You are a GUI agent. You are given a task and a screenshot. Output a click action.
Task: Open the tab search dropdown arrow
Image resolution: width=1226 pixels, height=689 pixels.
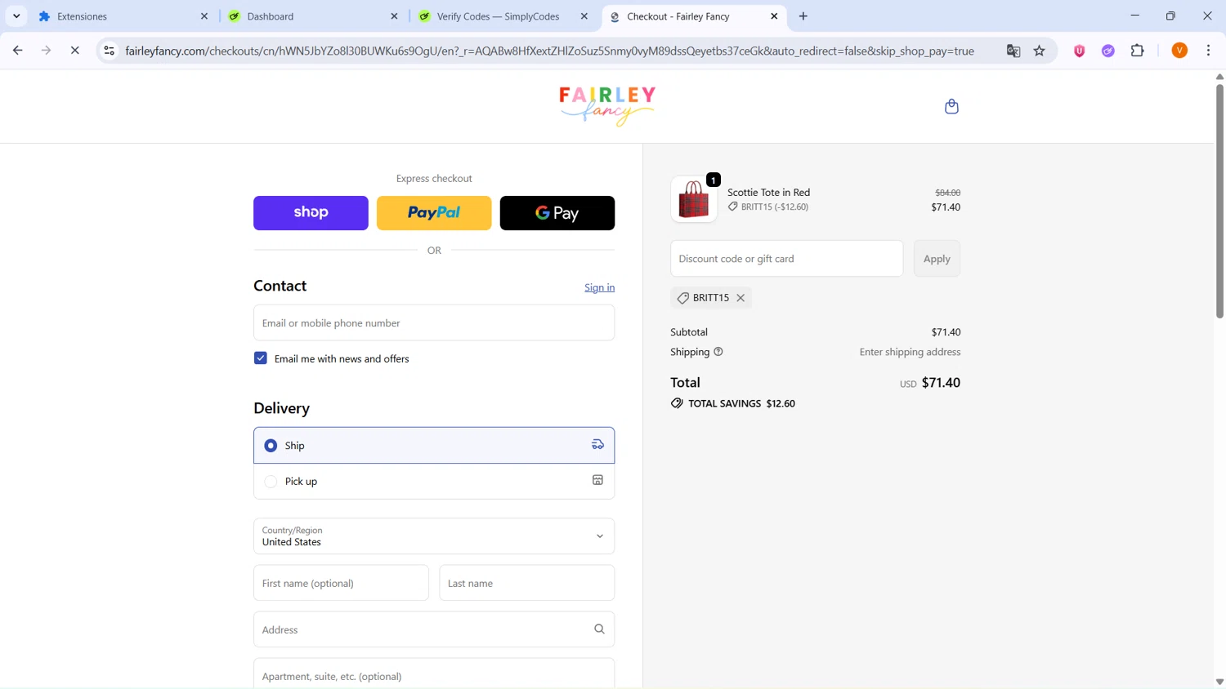click(x=16, y=16)
